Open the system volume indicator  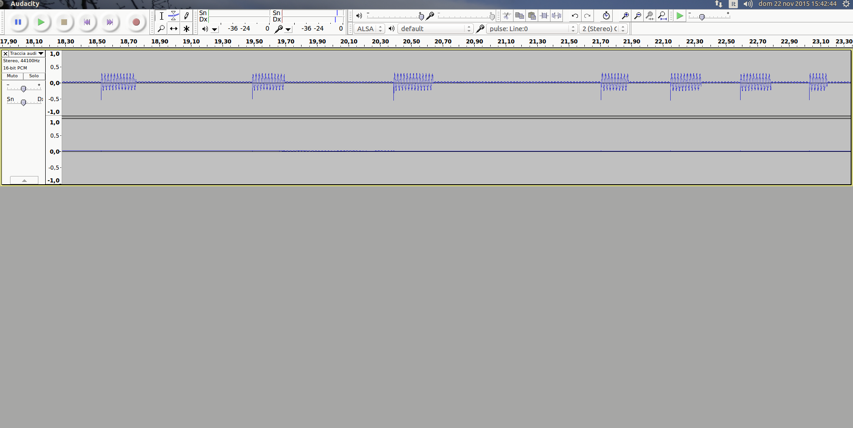tap(747, 4)
